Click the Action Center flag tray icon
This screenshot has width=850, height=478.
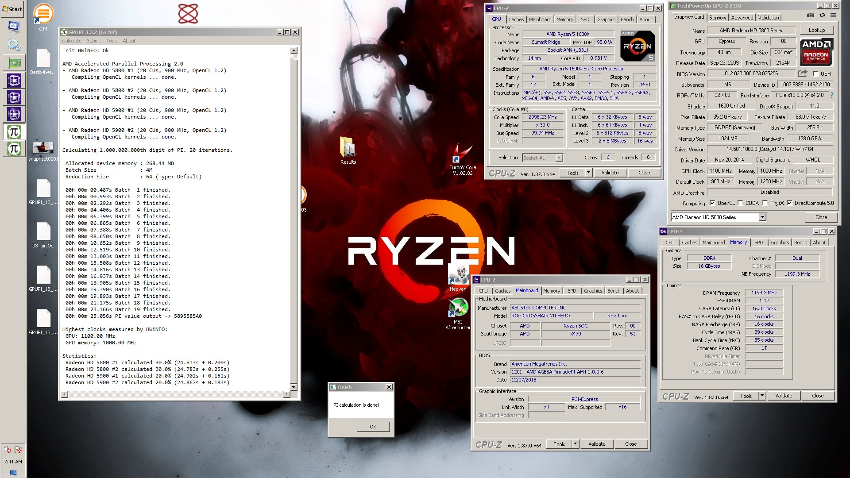pyautogui.click(x=18, y=450)
